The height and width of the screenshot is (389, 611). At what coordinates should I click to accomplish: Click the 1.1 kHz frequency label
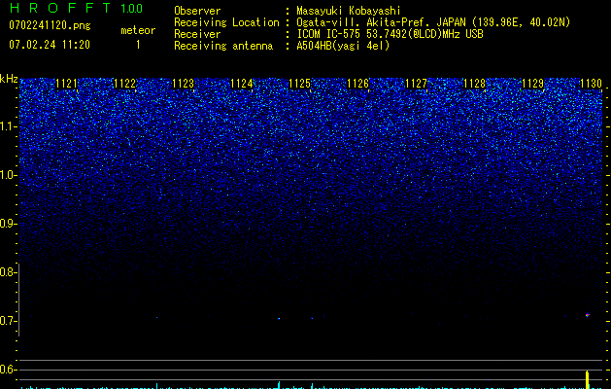tap(8, 126)
